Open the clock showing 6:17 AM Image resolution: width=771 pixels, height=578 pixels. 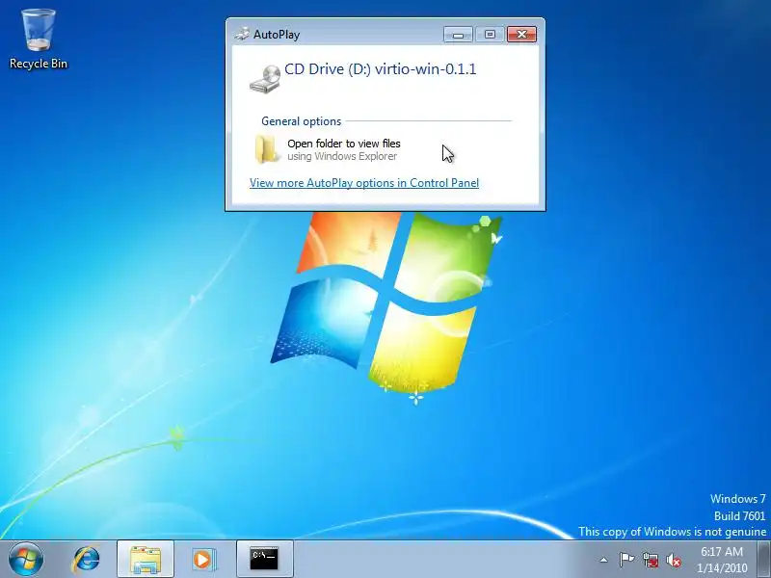[721, 560]
